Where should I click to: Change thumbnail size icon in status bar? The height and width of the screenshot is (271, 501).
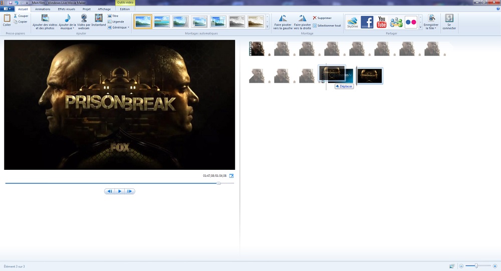[452, 266]
